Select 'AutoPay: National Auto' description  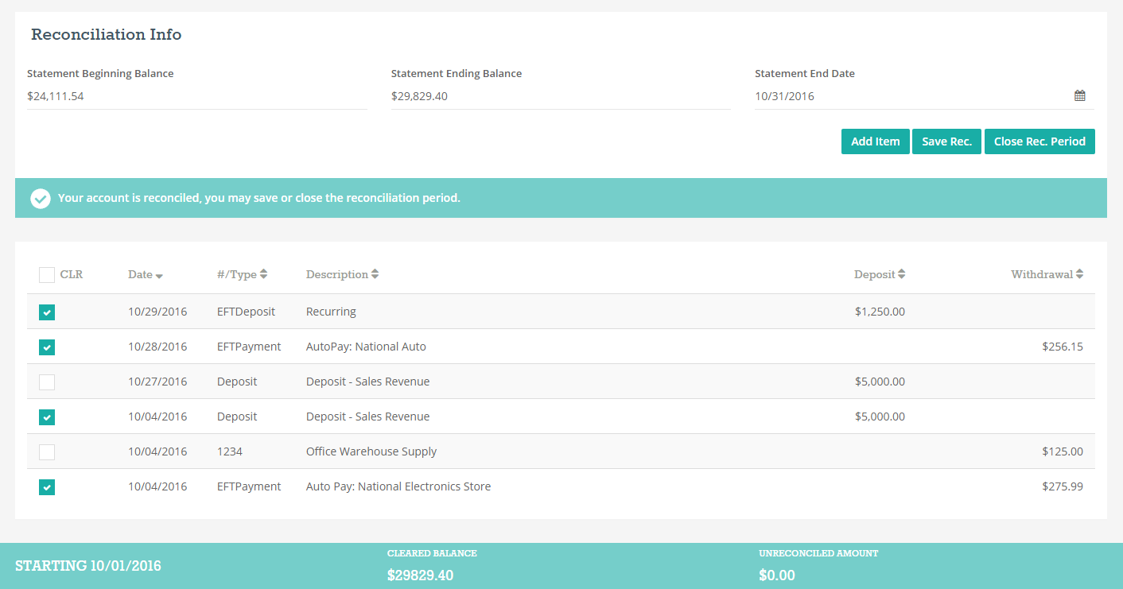[366, 347]
